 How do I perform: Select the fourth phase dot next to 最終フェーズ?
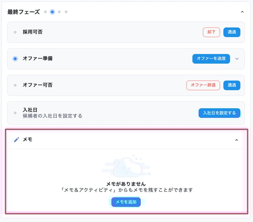tap(66, 12)
